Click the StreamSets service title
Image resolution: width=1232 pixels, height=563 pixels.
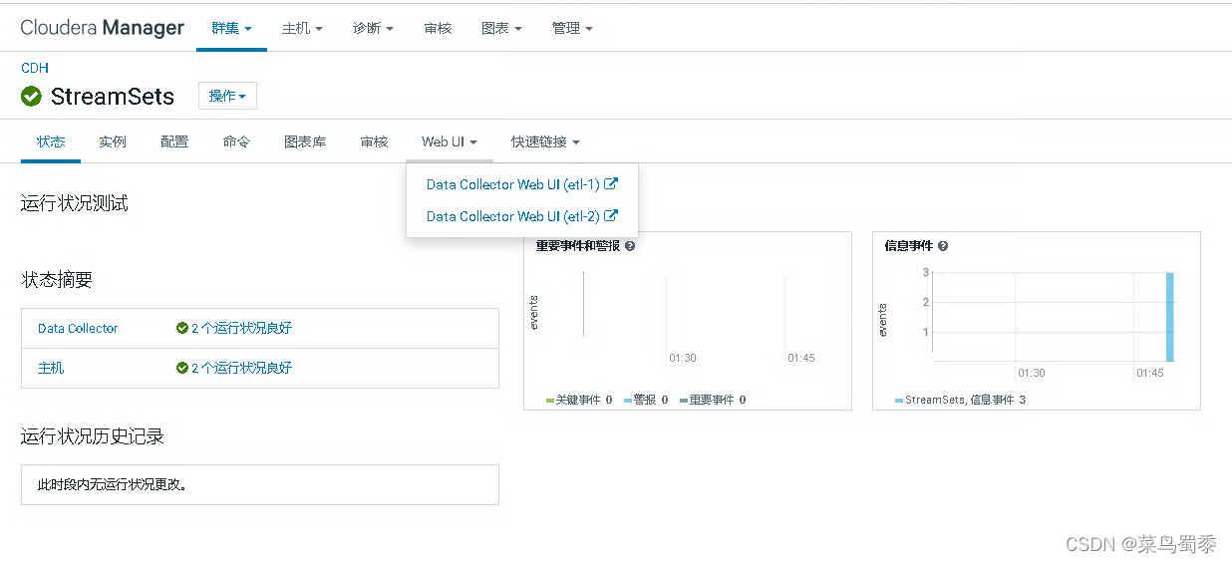(x=113, y=96)
